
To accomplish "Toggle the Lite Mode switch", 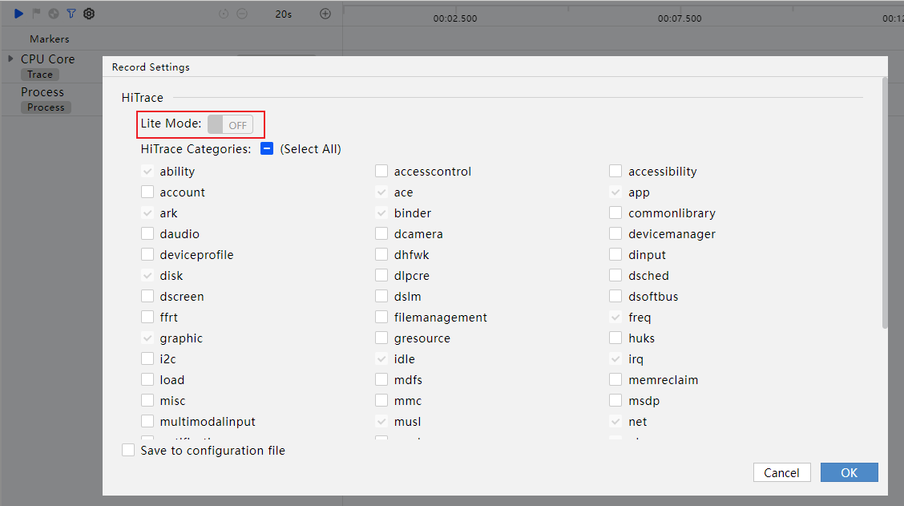I will [230, 124].
